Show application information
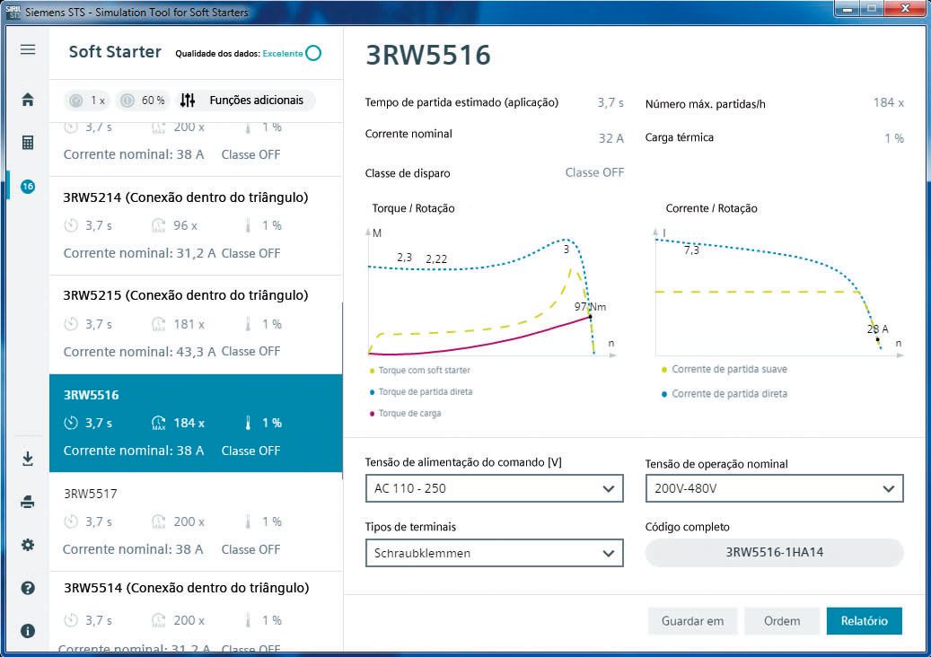The image size is (931, 657). [27, 630]
